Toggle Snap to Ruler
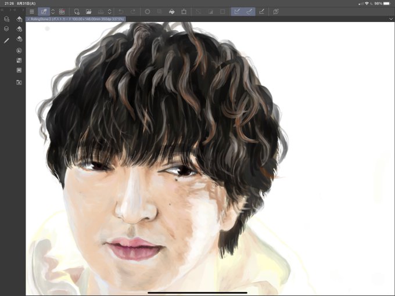395x296 pixels. (237, 12)
